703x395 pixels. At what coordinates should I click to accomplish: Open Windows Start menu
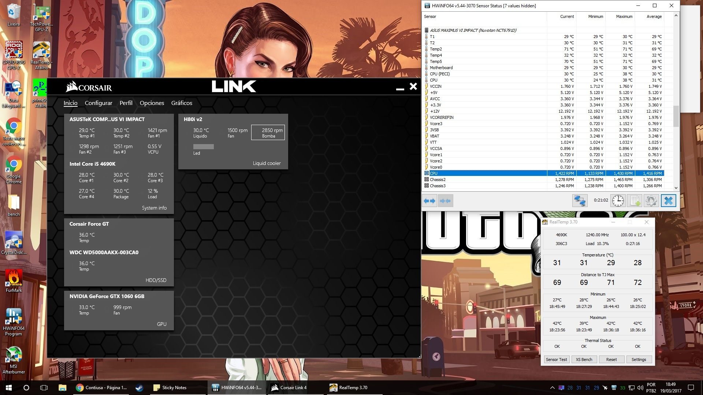9,388
